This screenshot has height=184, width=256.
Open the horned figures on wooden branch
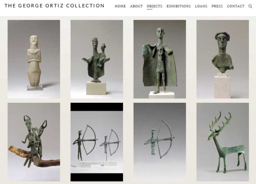point(34,142)
